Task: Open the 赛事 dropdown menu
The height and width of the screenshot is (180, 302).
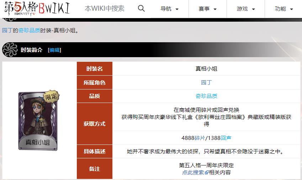Action: pos(208,9)
